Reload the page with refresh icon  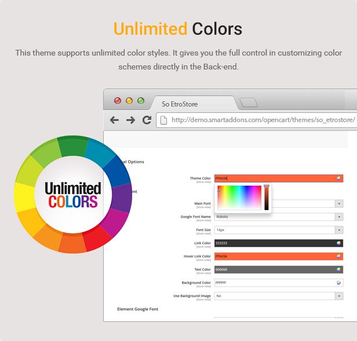pos(147,120)
